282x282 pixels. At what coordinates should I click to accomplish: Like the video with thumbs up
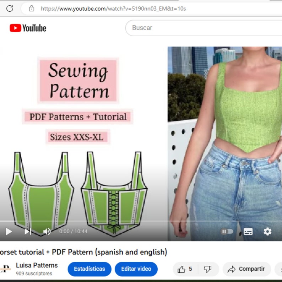point(185,269)
